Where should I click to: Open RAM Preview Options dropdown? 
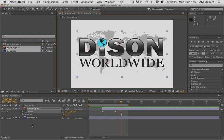204,47
